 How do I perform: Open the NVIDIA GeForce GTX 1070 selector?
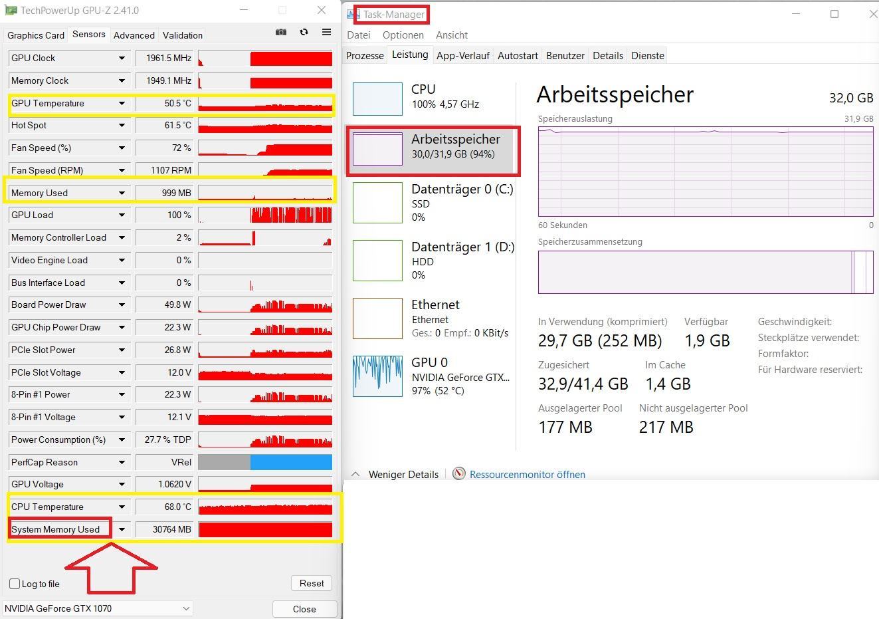[98, 608]
